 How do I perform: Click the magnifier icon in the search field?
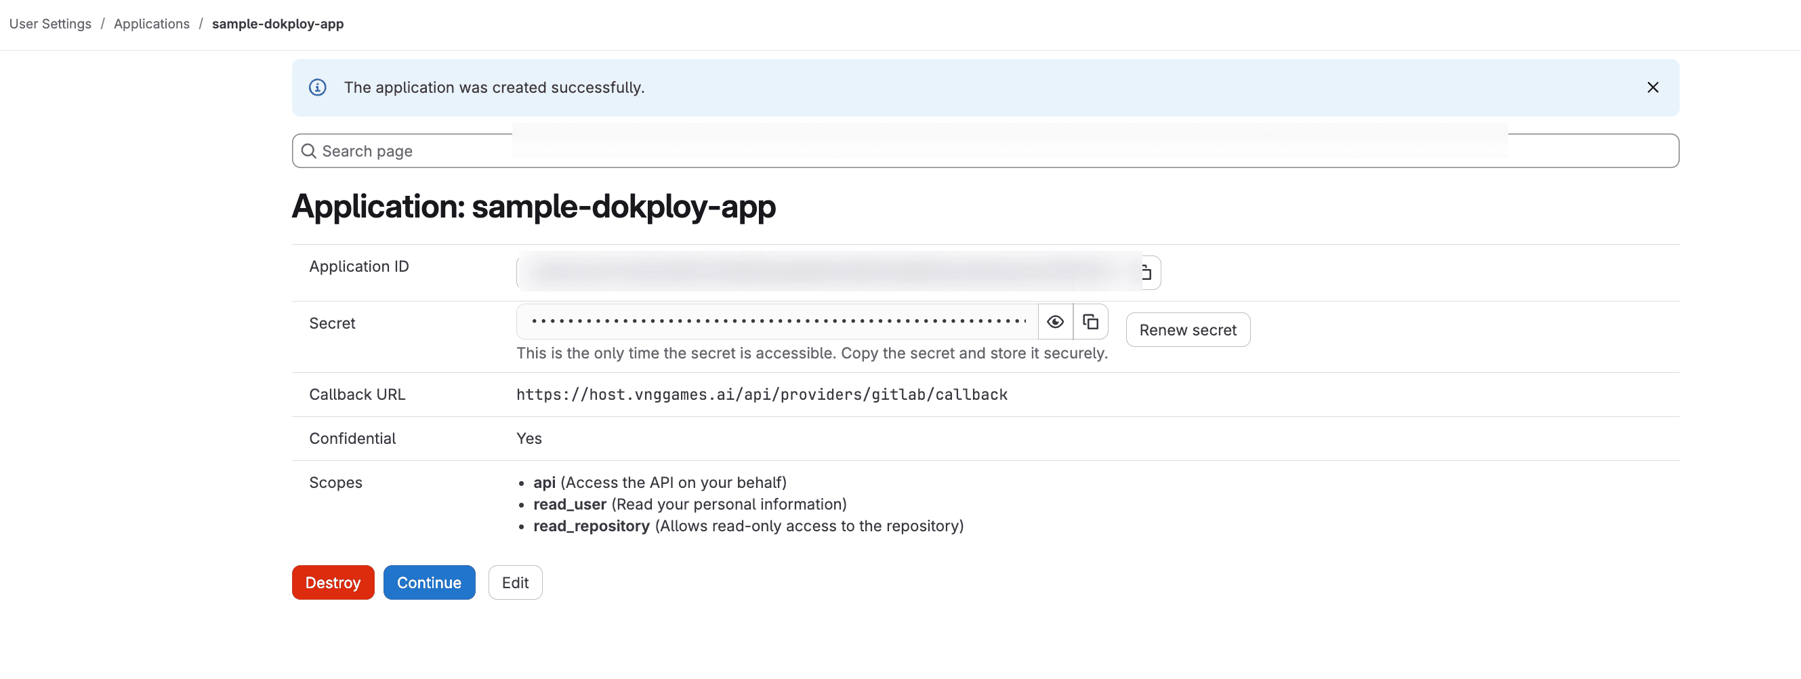click(x=309, y=150)
